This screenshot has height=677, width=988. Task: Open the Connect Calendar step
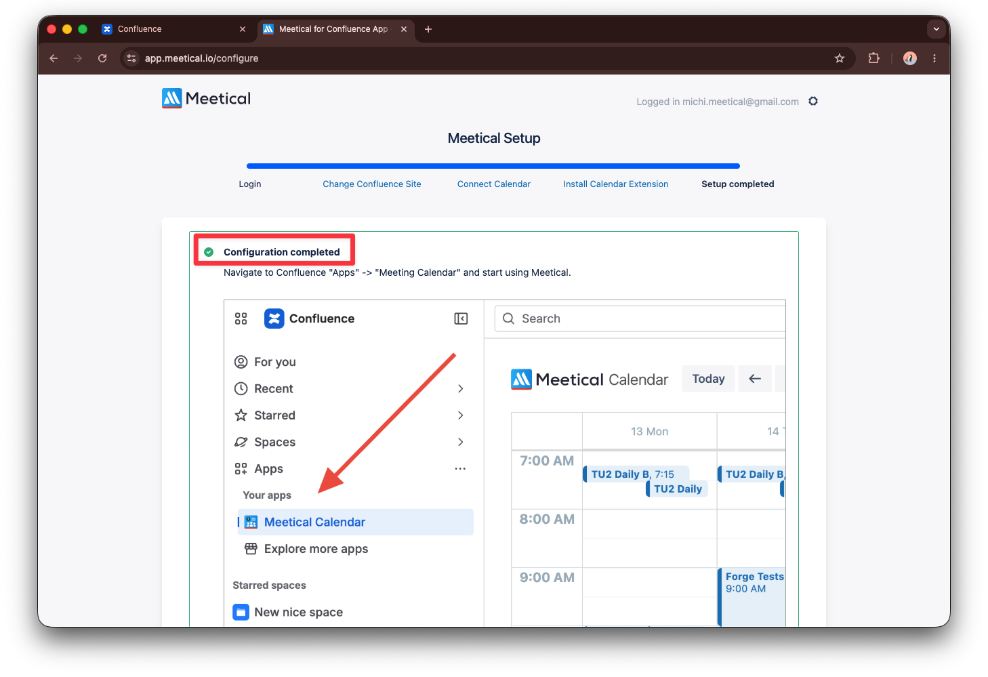pyautogui.click(x=494, y=184)
